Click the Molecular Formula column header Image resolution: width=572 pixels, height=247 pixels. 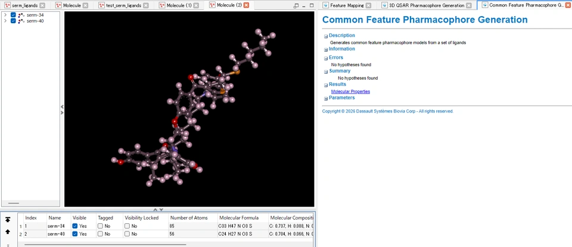click(x=243, y=218)
